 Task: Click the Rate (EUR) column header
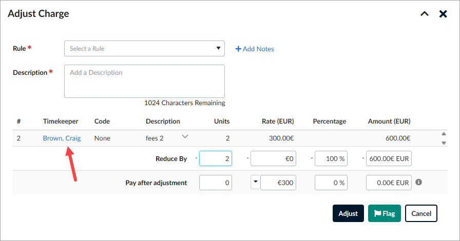(278, 122)
